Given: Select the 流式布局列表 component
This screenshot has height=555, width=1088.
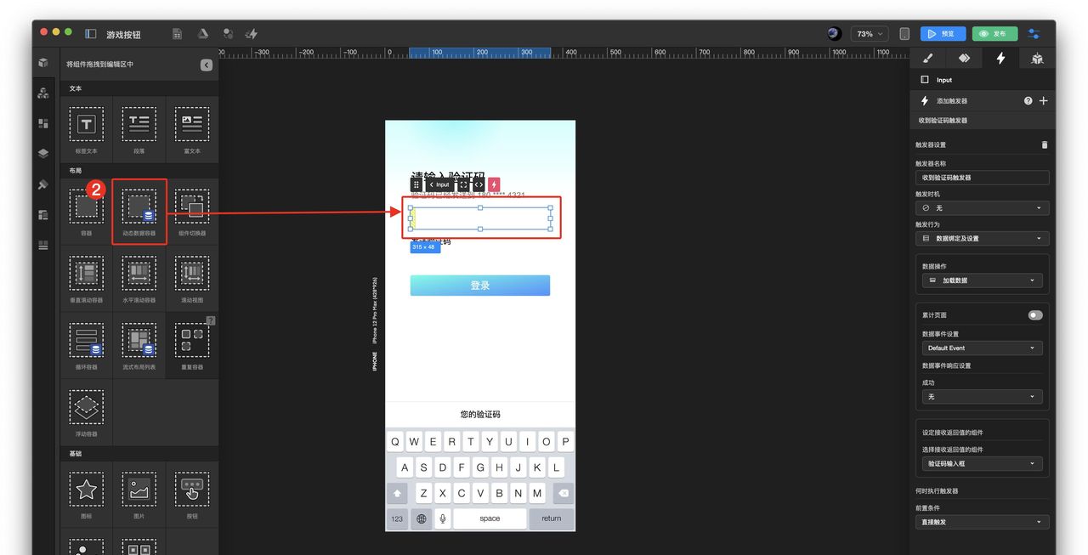Looking at the screenshot, I should pos(139,346).
